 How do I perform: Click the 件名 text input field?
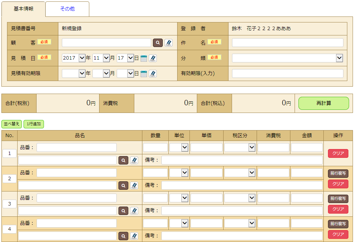(x=287, y=43)
